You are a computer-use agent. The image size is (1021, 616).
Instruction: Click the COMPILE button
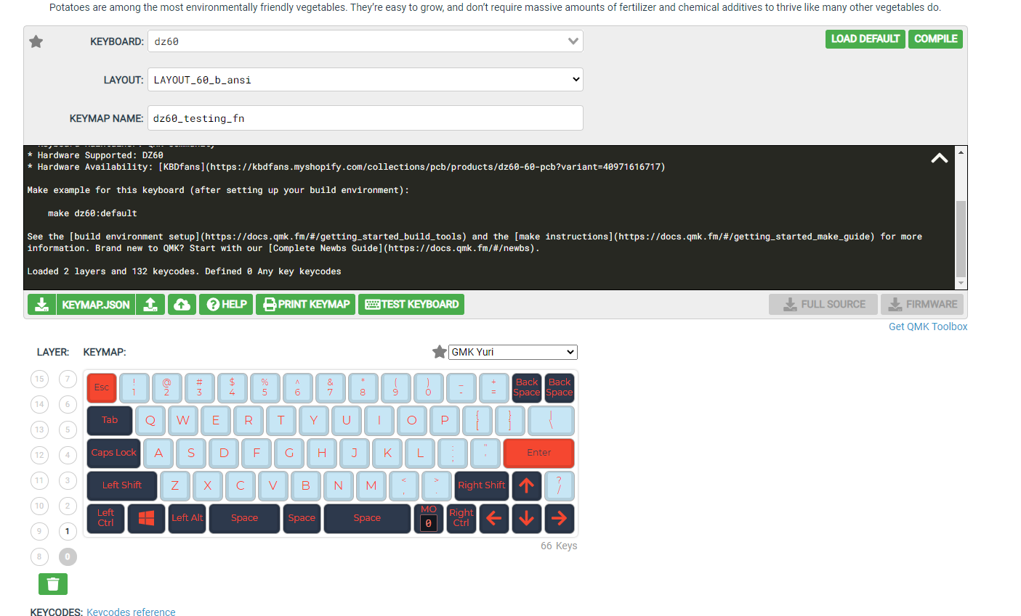935,39
